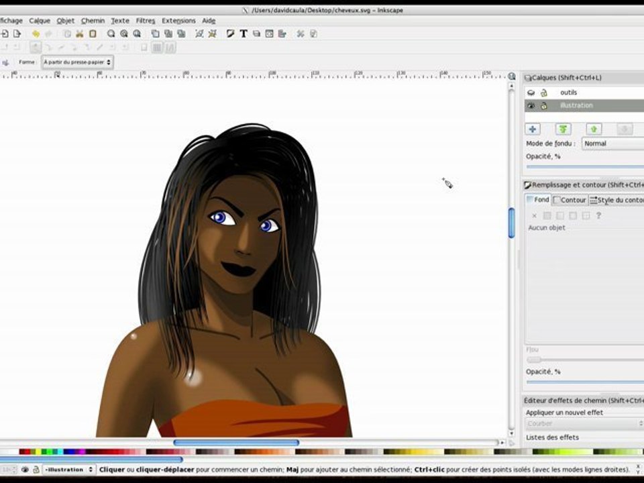Toggle the highlighted pen mode button
This screenshot has height=483, width=644.
[36, 48]
